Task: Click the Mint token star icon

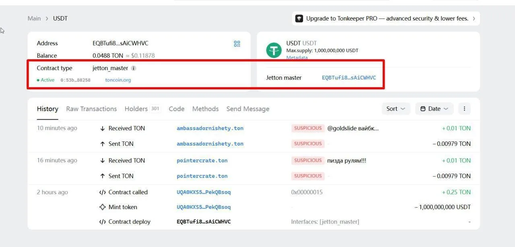Action: click(x=102, y=207)
